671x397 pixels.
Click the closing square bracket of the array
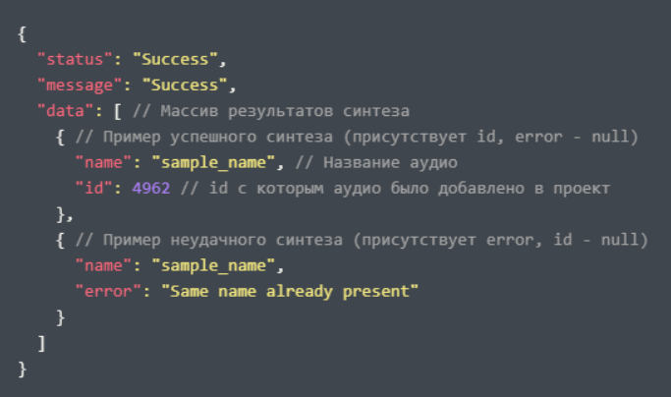coord(41,343)
